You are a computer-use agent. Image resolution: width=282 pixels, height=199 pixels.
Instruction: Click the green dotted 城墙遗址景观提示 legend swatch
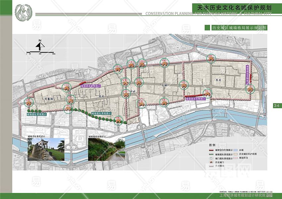click(212, 154)
